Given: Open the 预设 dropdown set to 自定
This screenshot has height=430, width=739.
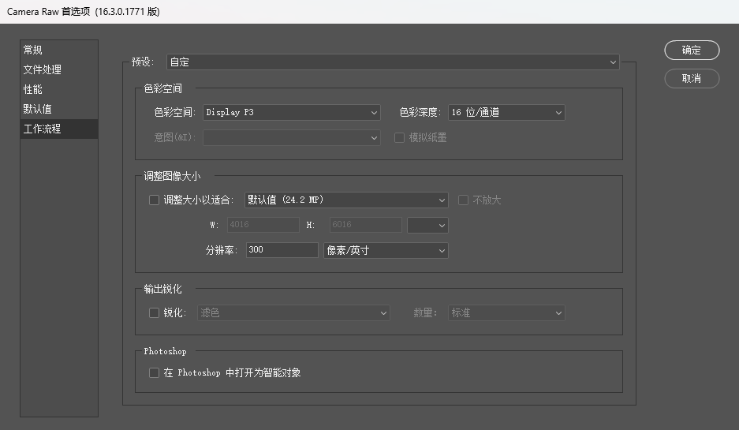Looking at the screenshot, I should coord(393,62).
